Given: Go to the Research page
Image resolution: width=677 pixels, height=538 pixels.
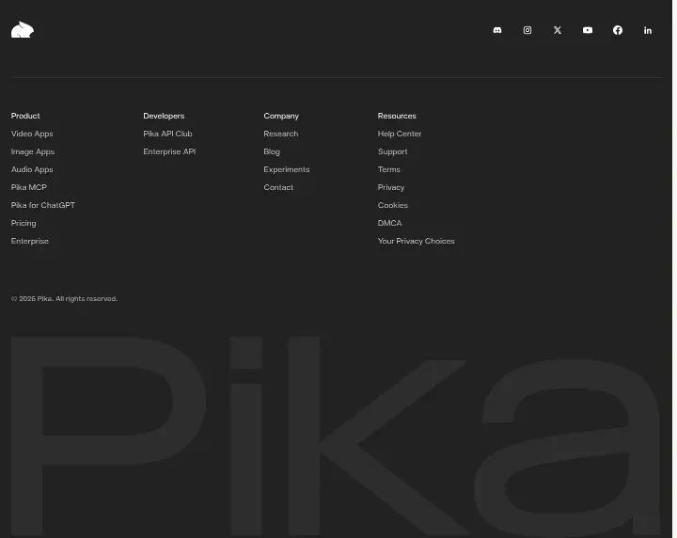Looking at the screenshot, I should pos(281,134).
